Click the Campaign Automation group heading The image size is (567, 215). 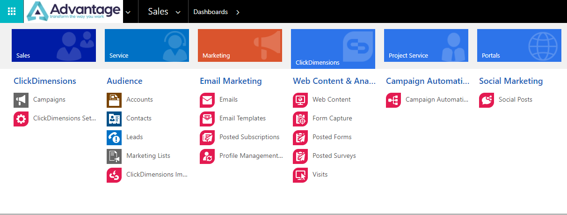click(x=428, y=81)
